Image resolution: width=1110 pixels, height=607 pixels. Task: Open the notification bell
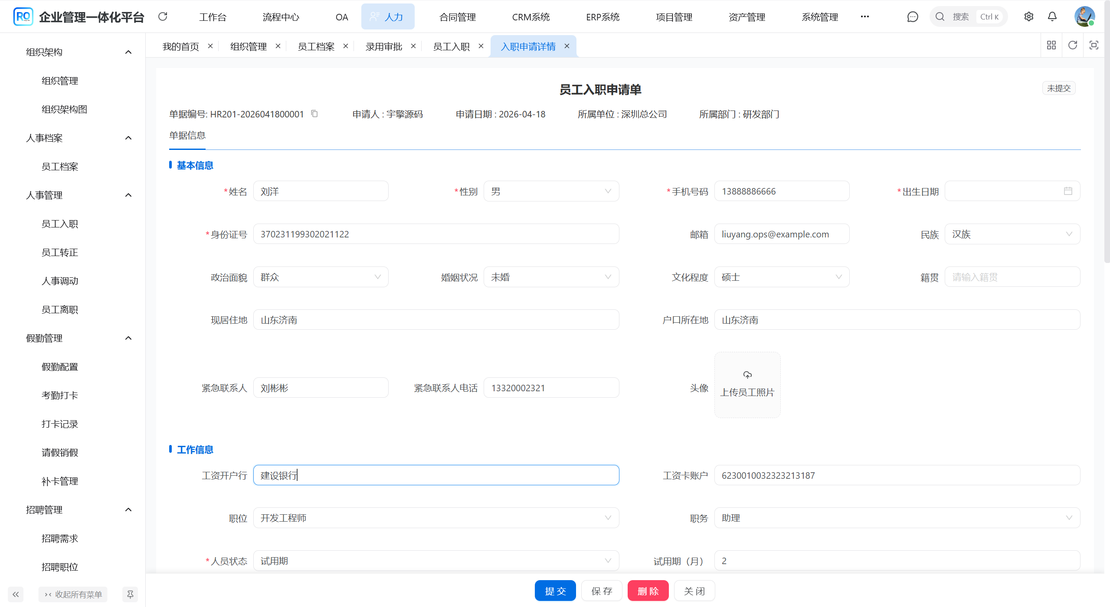[x=1052, y=16]
